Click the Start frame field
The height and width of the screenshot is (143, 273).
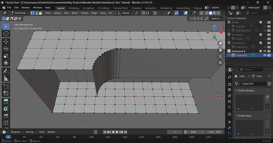coord(197,132)
